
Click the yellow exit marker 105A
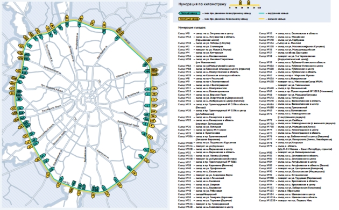[154, 70]
